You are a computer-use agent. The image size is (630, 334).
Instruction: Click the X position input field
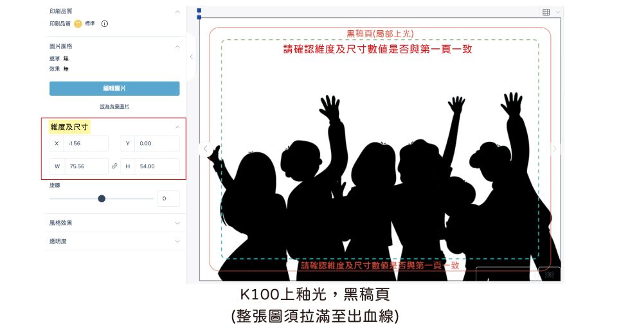click(85, 143)
